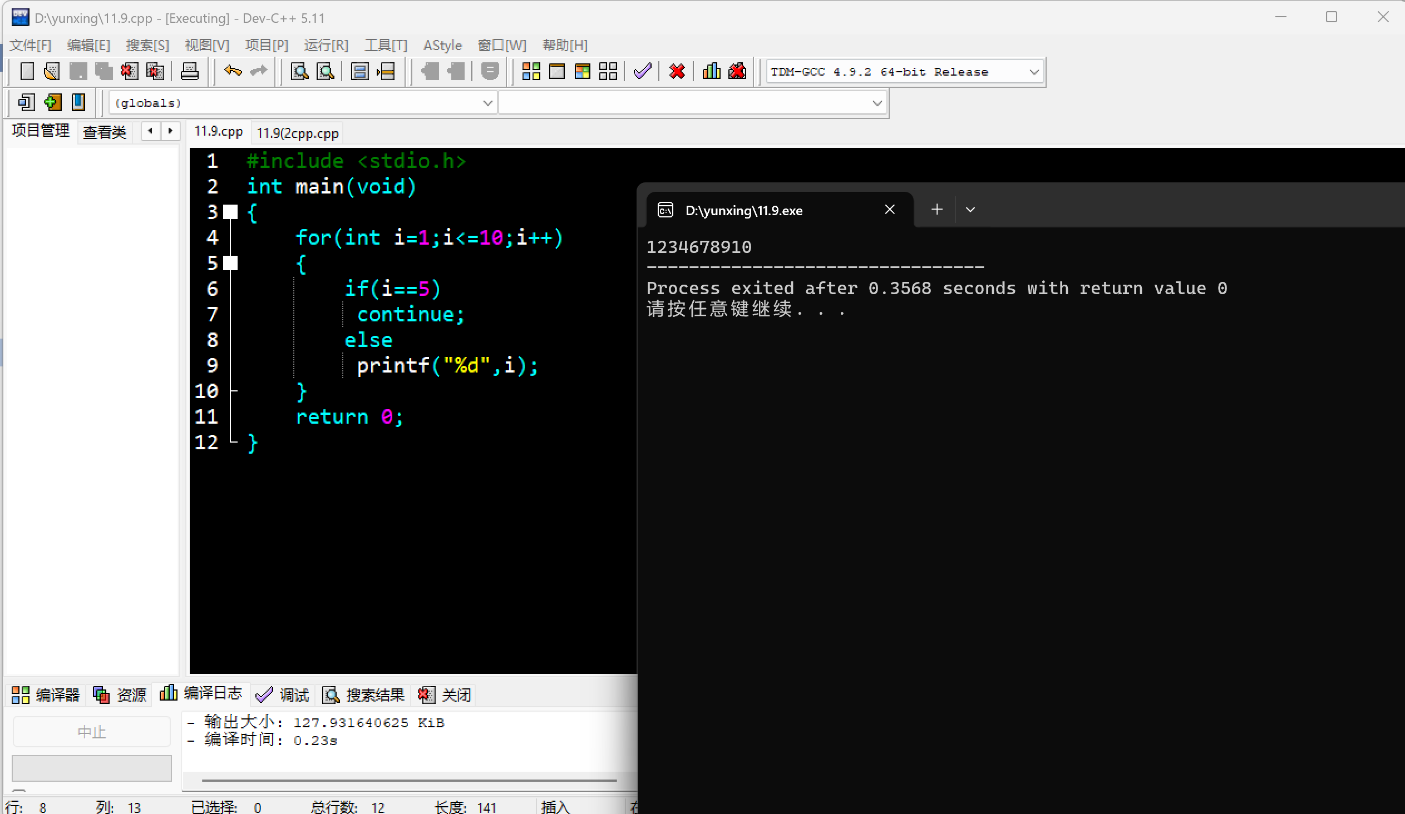Click the Compile and Run multicolor icon

pyautogui.click(x=582, y=71)
